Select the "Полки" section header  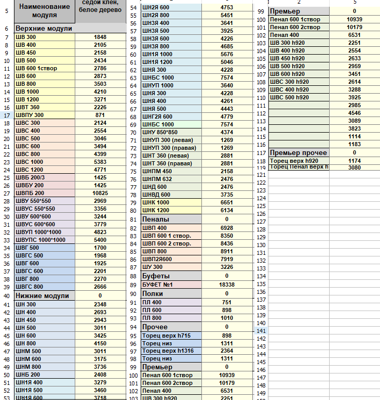tap(171, 293)
